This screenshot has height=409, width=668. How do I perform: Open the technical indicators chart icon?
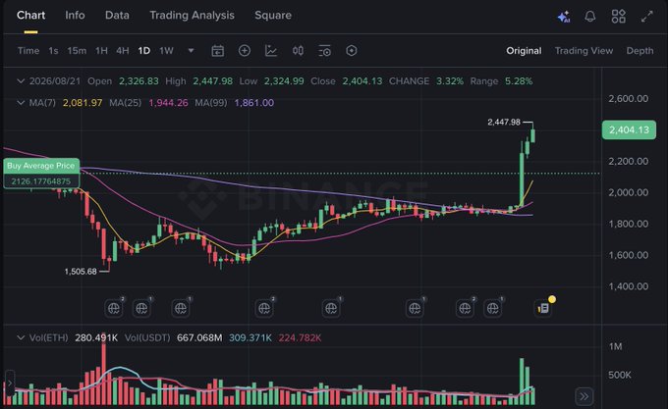[271, 51]
